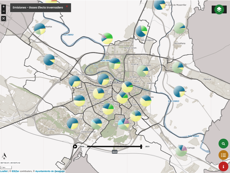The image size is (230, 173).
Task: Click the 2019 start year label
Action: point(82,147)
